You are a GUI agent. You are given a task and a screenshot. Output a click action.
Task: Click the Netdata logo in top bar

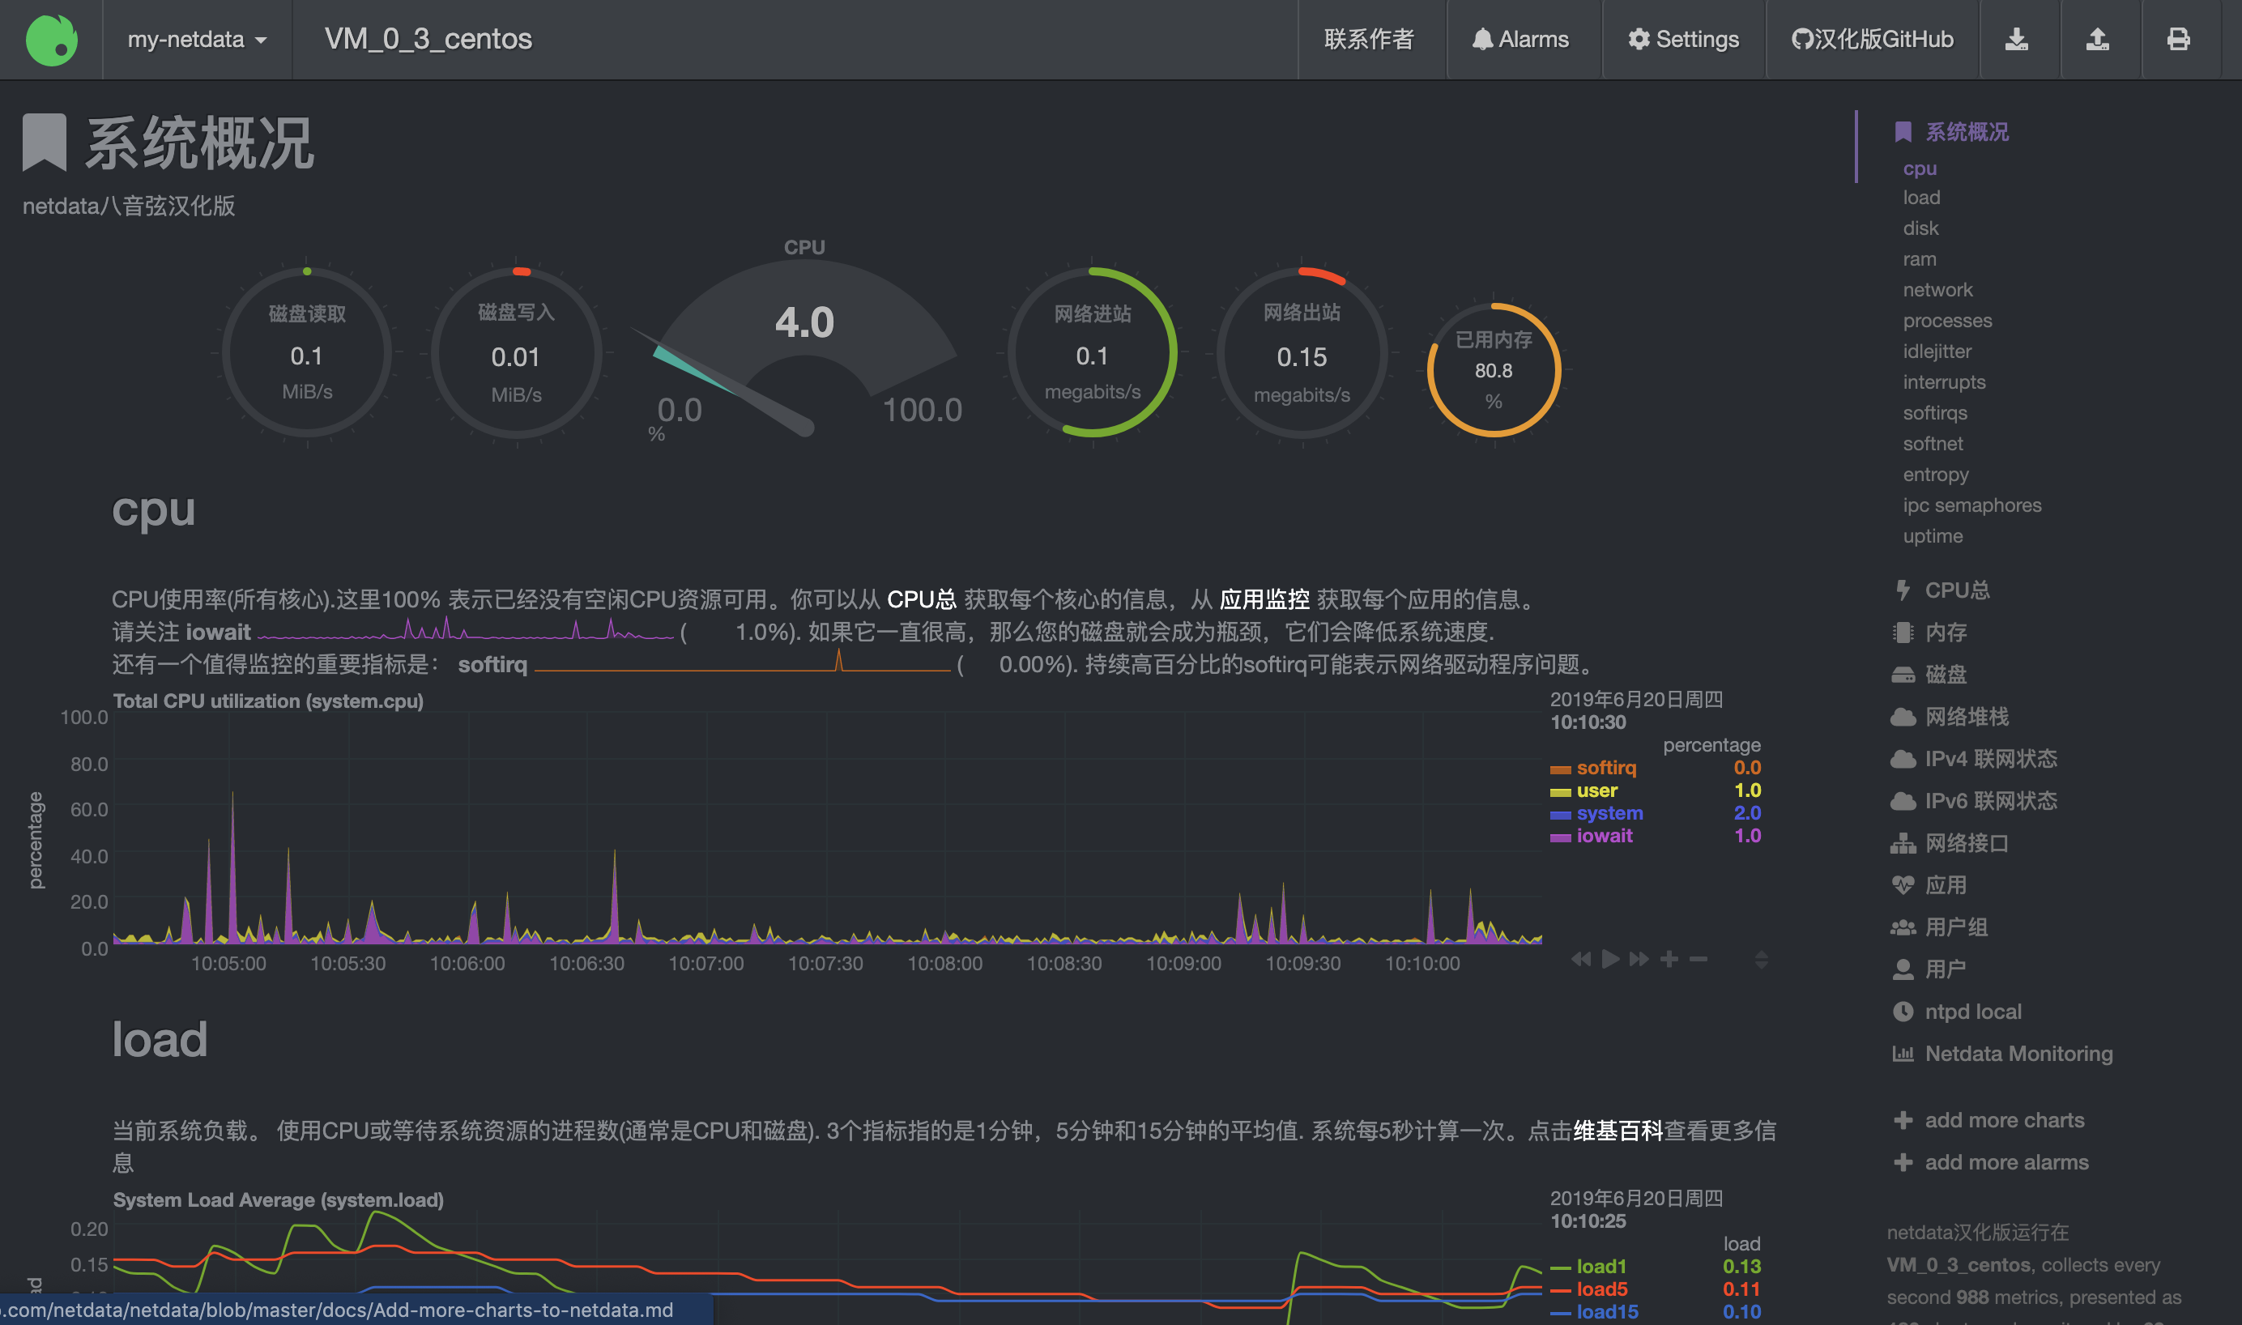click(x=51, y=40)
